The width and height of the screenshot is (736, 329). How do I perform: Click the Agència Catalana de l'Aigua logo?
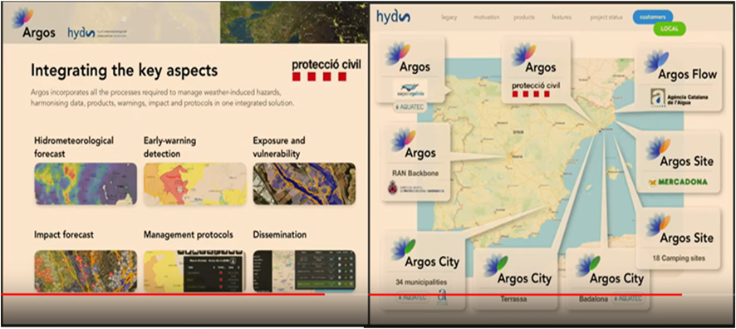[x=679, y=97]
